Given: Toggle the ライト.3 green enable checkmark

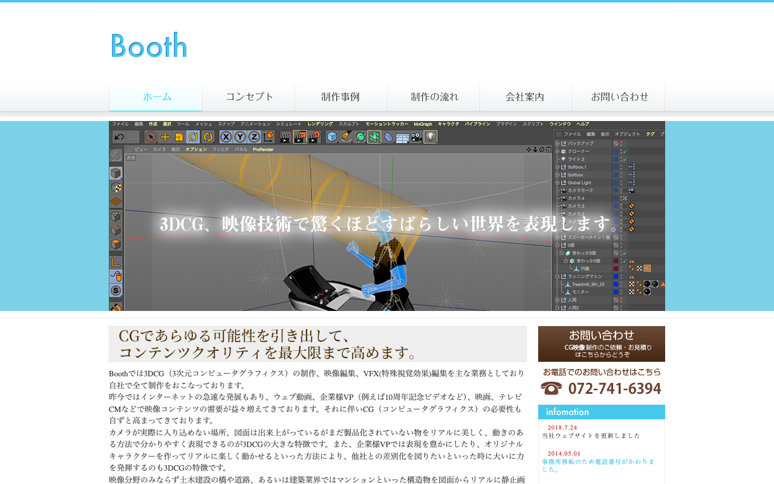Looking at the screenshot, I should pyautogui.click(x=625, y=159).
